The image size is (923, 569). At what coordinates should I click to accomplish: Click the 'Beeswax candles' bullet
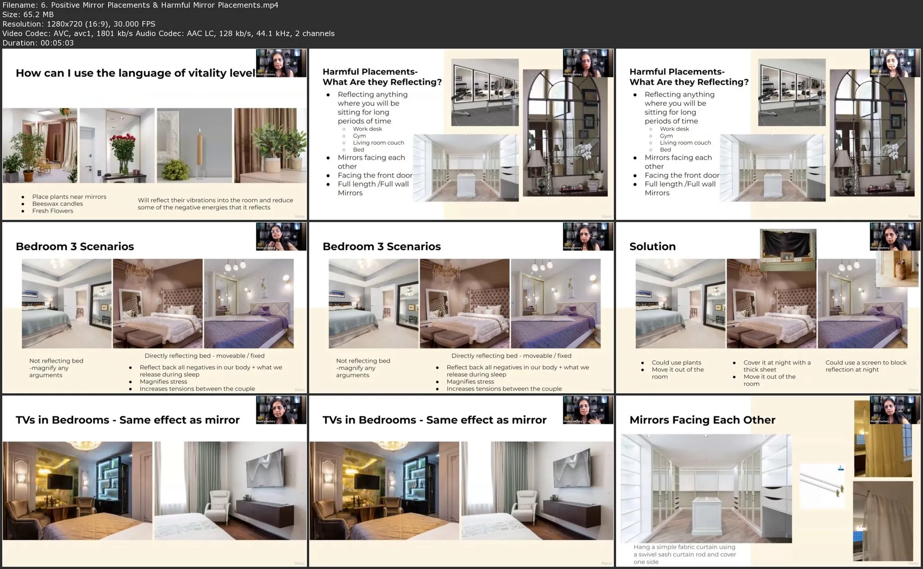tap(57, 204)
